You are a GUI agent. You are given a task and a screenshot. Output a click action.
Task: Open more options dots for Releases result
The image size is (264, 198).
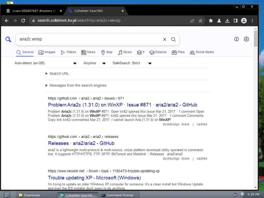pos(193,159)
